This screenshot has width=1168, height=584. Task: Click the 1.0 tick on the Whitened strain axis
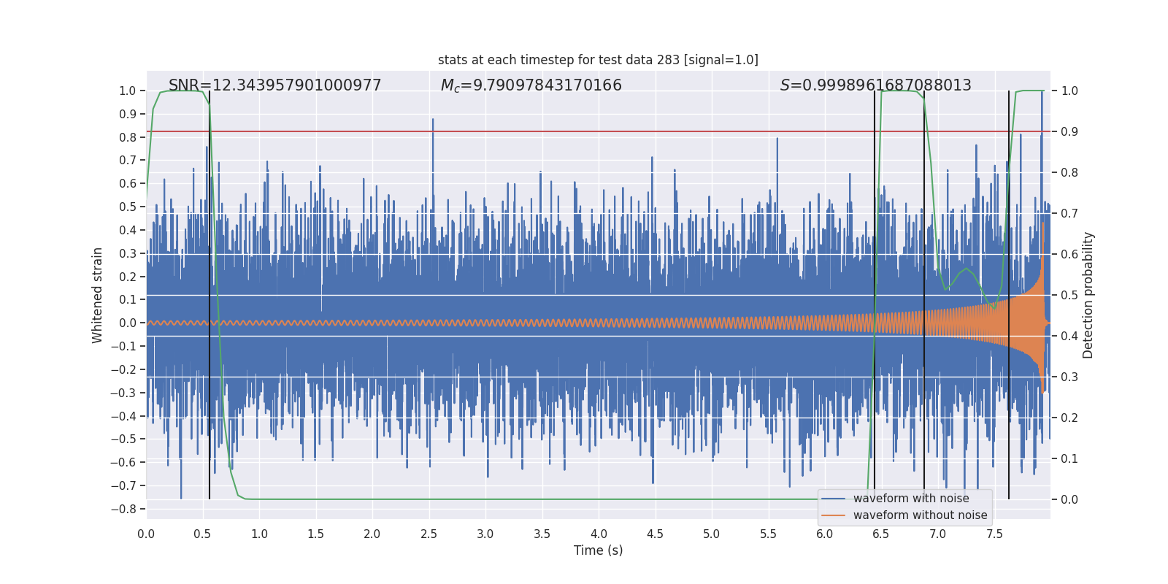coord(128,91)
